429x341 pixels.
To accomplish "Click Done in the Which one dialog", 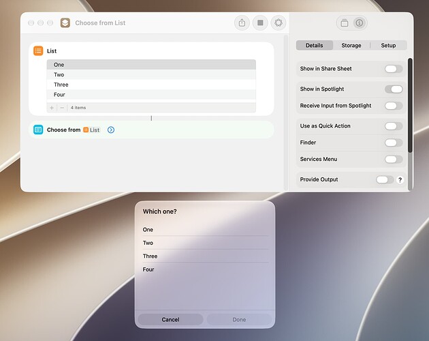I will click(x=239, y=320).
